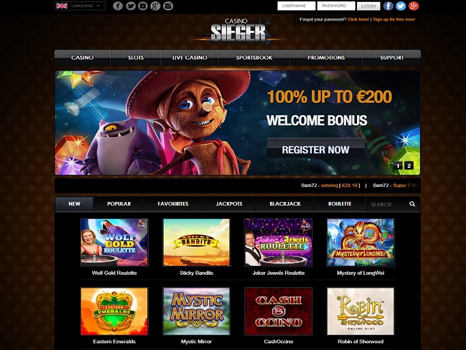This screenshot has height=350, width=466.
Task: Open the Instagram icon in header
Action: tap(168, 6)
